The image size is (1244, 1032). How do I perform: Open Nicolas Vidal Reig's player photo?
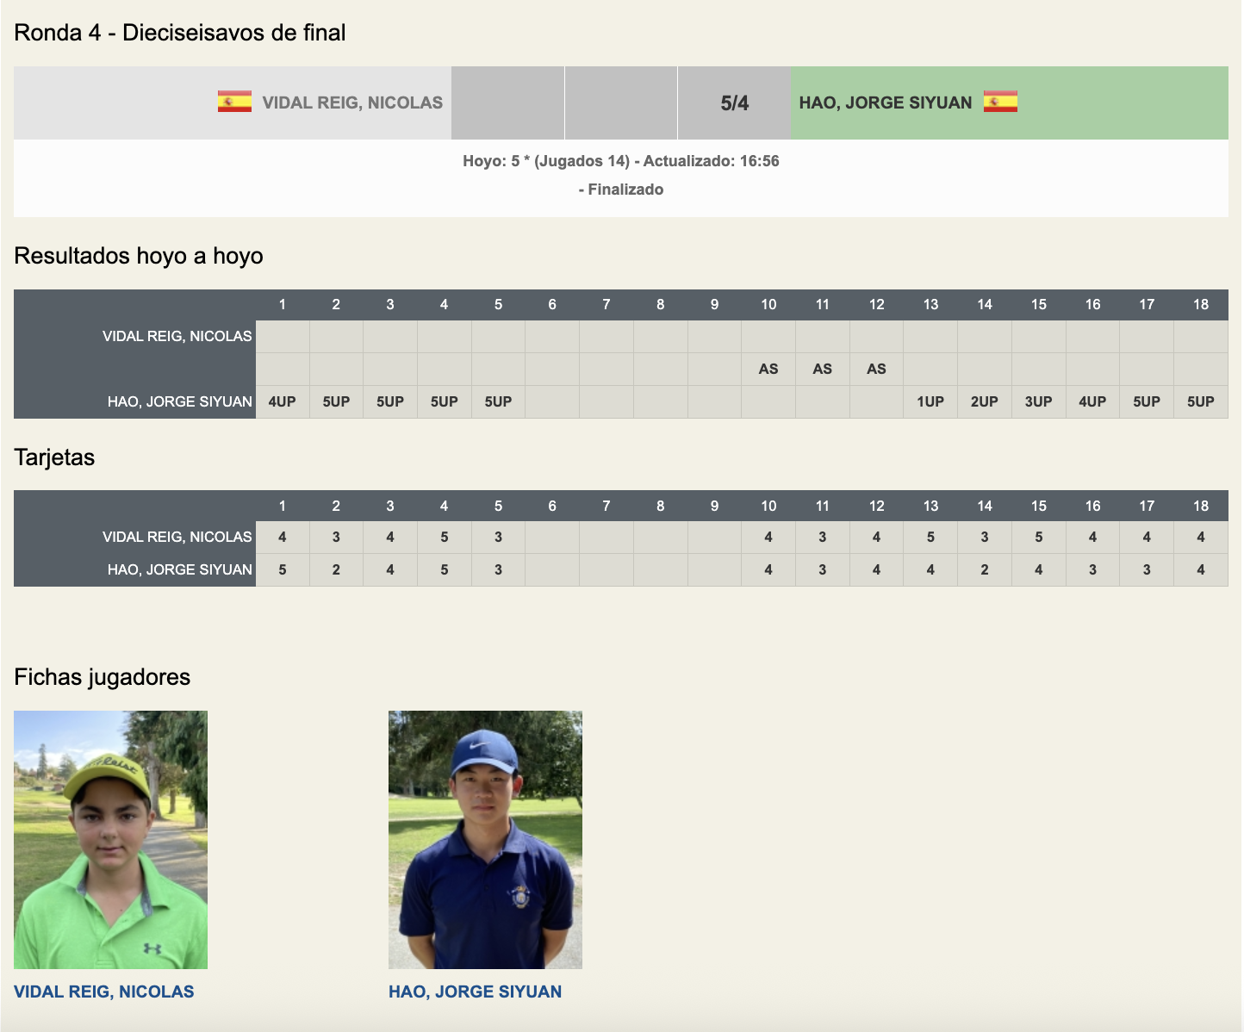tap(110, 839)
